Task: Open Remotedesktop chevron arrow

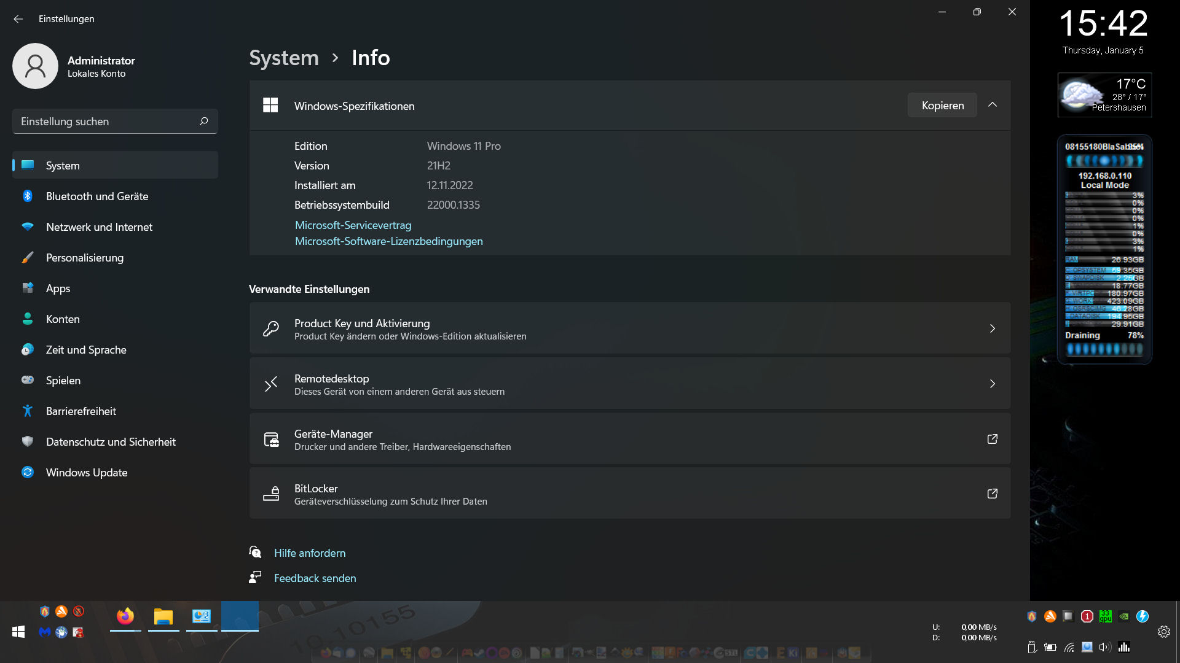Action: point(993,384)
